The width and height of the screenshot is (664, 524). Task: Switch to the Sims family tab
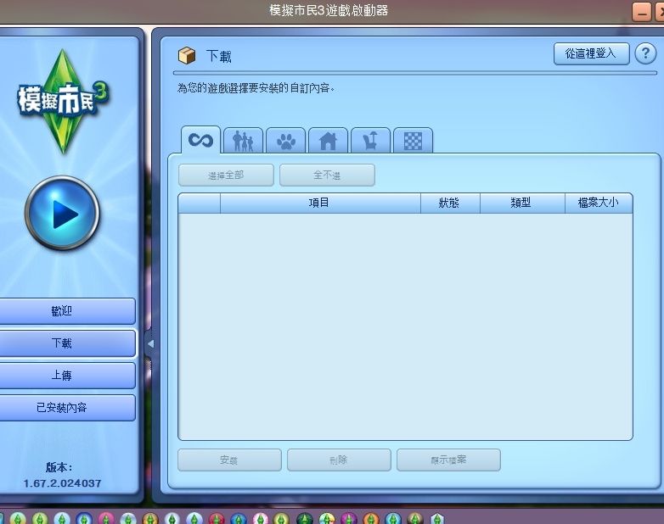[x=244, y=141]
